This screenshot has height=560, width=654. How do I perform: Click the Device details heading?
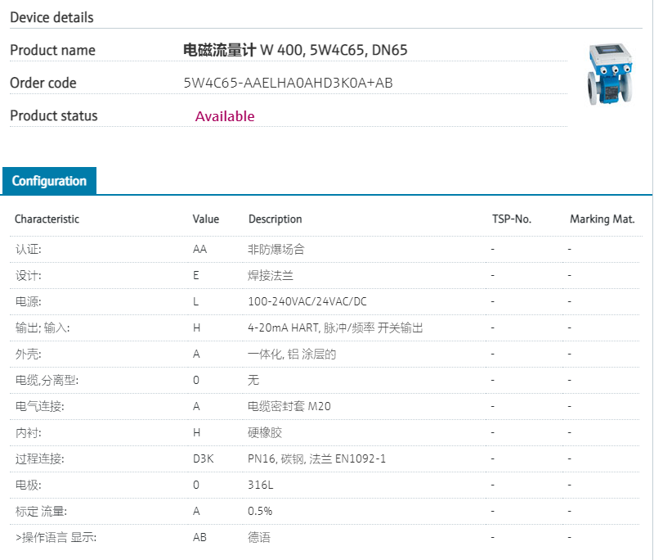coord(52,17)
